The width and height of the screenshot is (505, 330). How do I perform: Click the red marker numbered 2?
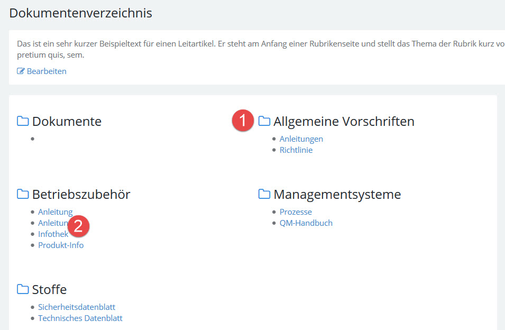(x=78, y=226)
